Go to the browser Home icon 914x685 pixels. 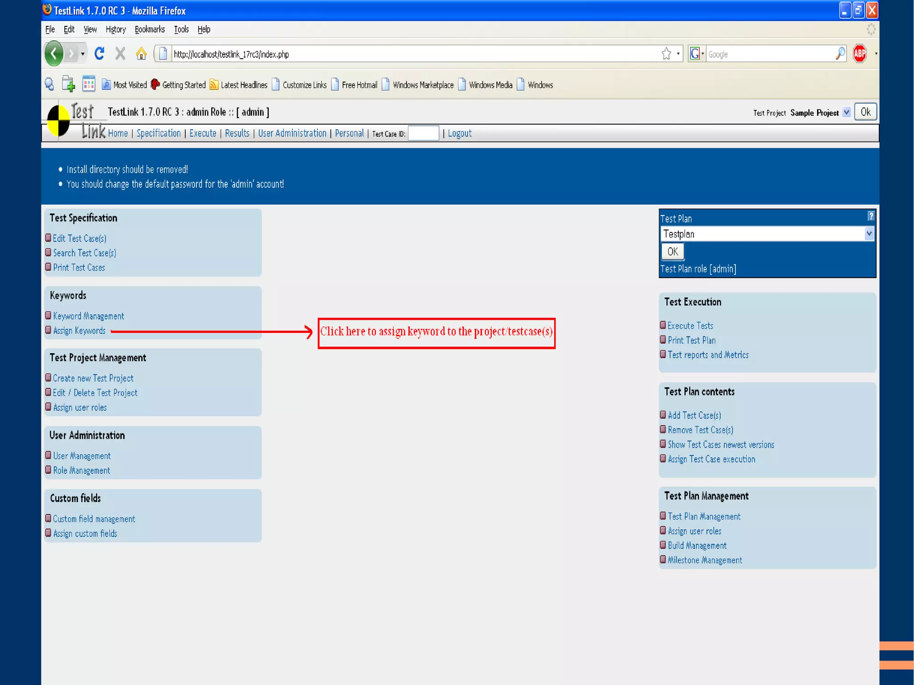(x=141, y=54)
